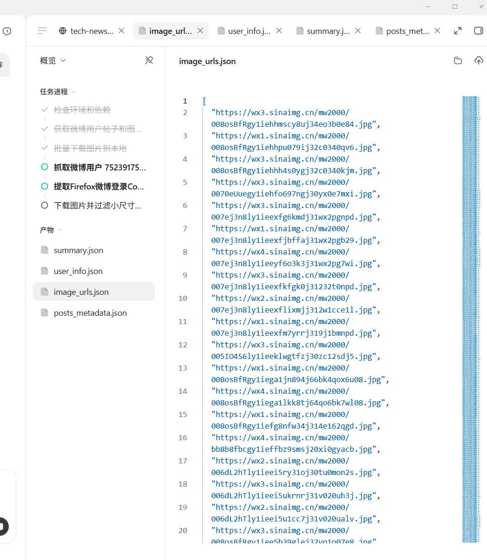Select the completed task 检查环境和依赖
Screen dimensions: 487x560
coord(82,110)
